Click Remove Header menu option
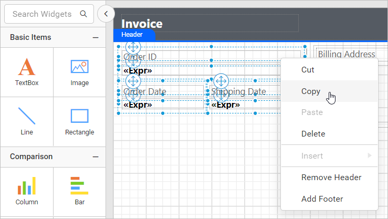This screenshot has height=219, width=388. (x=331, y=178)
